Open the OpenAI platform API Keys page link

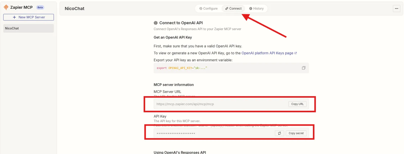pyautogui.click(x=269, y=53)
